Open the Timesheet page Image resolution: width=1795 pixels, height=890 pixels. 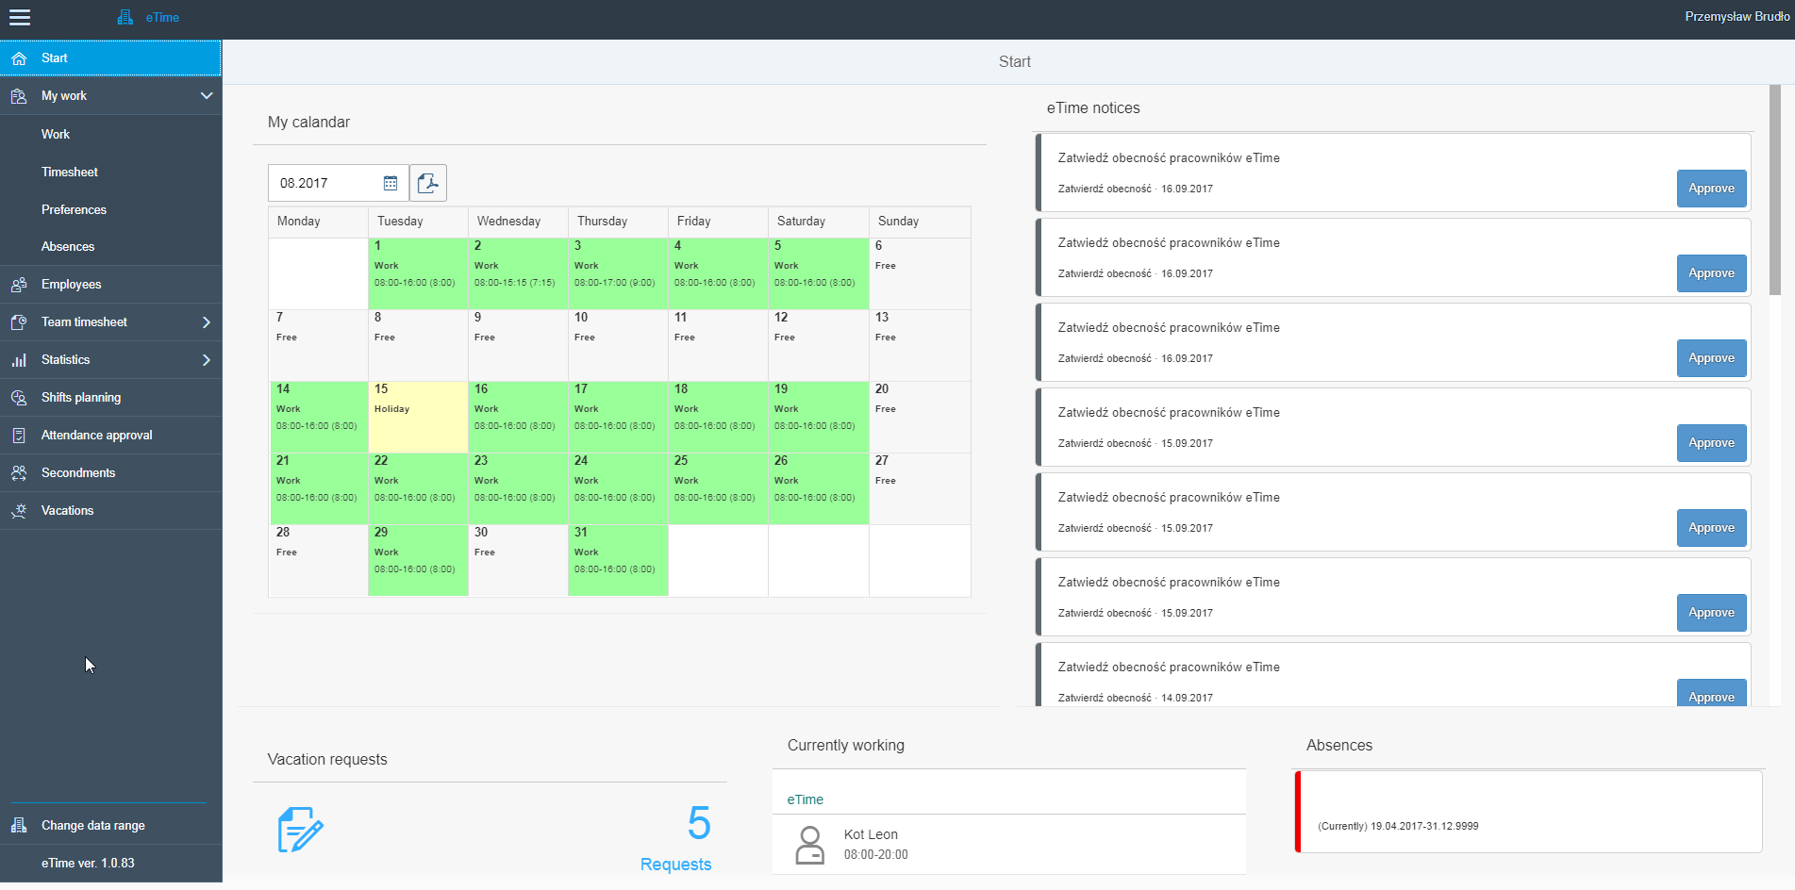point(70,172)
